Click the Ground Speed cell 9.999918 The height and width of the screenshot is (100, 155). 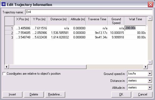[x=116, y=37]
